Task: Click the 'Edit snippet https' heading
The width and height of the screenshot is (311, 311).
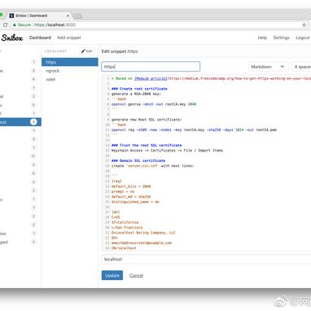Action: tap(120, 51)
